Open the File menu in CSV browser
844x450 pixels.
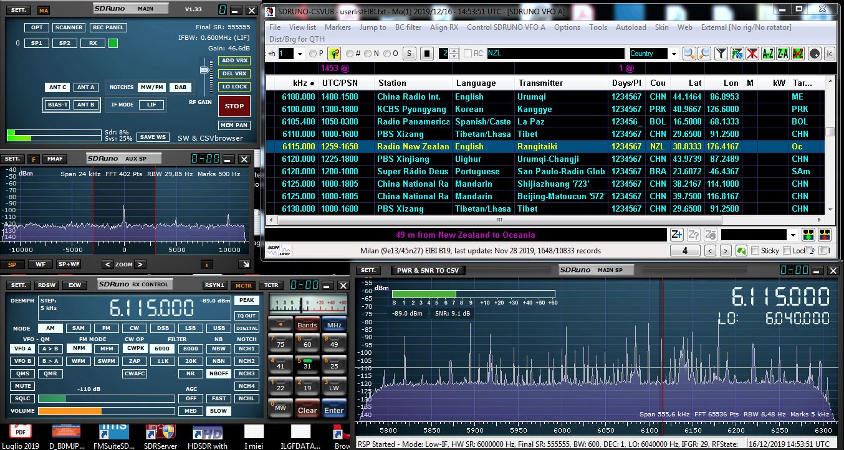tap(275, 27)
